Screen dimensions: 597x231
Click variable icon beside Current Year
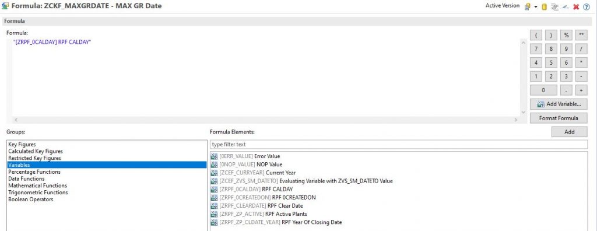(x=214, y=173)
